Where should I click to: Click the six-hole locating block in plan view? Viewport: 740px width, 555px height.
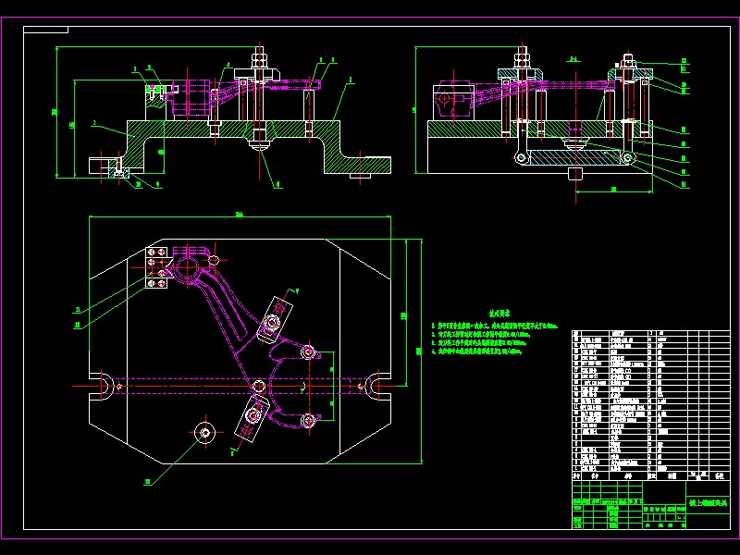pyautogui.click(x=156, y=267)
